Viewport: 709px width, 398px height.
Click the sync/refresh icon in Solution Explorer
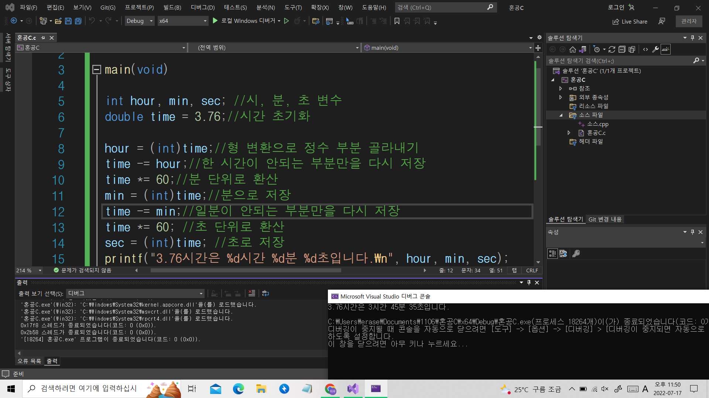click(x=612, y=49)
